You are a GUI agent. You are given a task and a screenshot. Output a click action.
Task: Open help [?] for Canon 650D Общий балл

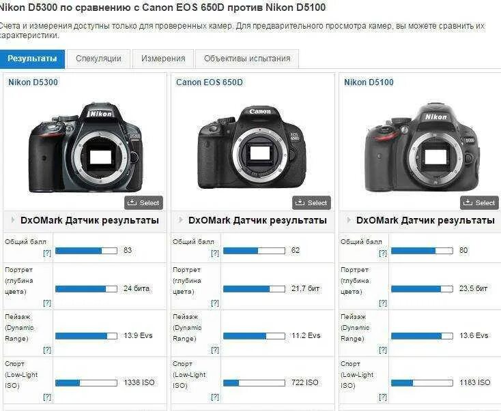pyautogui.click(x=215, y=253)
